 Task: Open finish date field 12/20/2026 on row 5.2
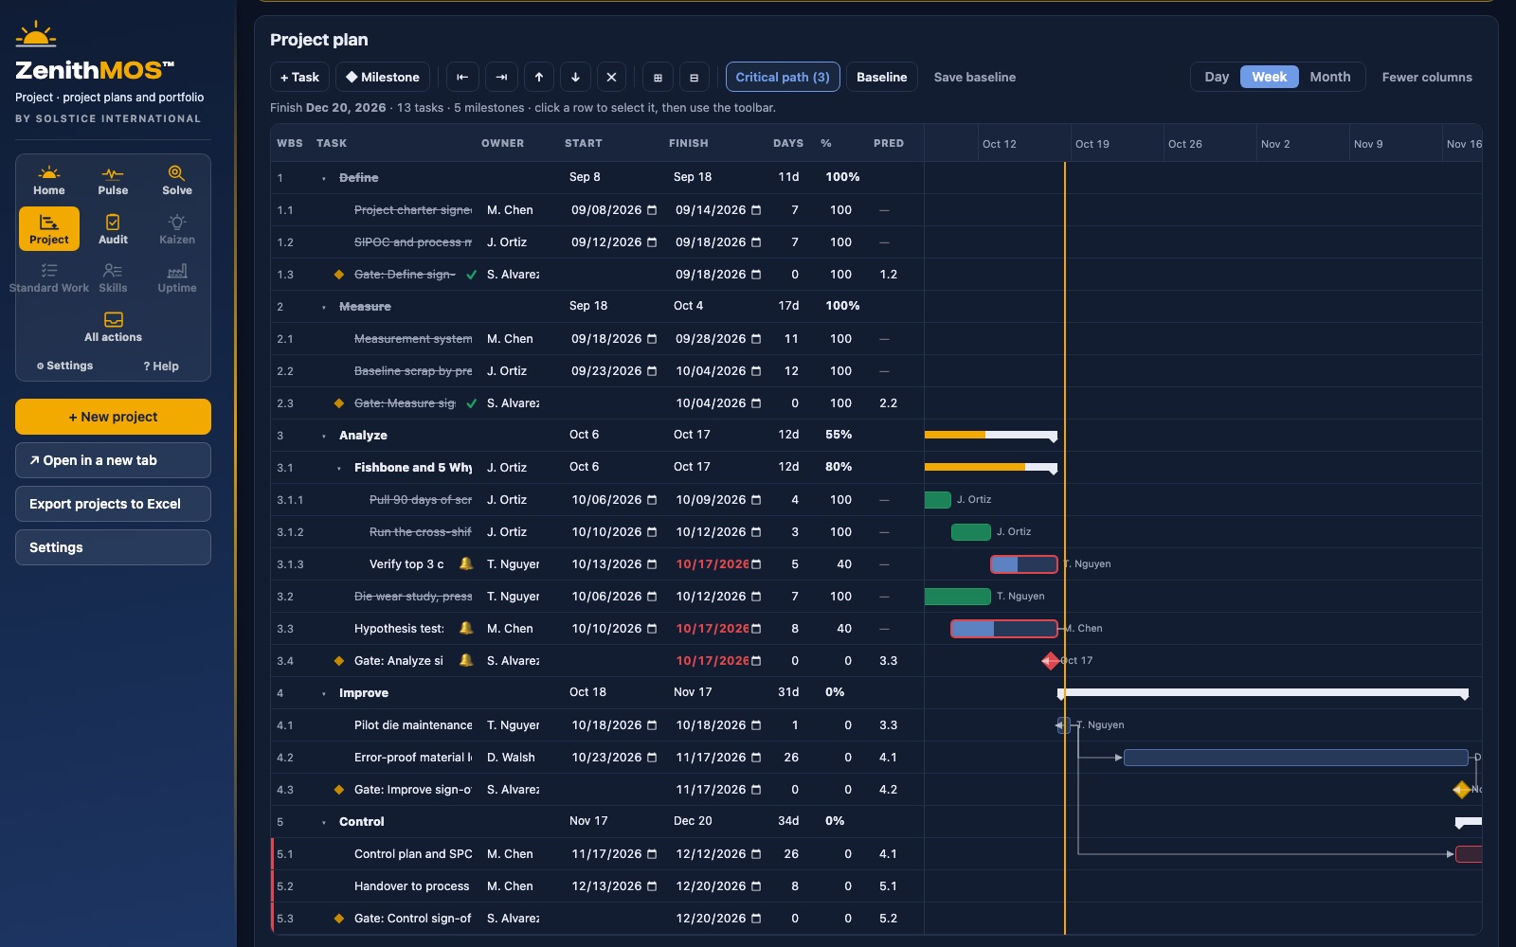(717, 886)
